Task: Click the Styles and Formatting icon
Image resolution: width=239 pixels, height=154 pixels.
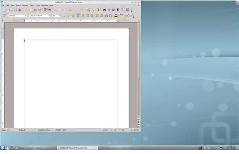Action: point(4,16)
